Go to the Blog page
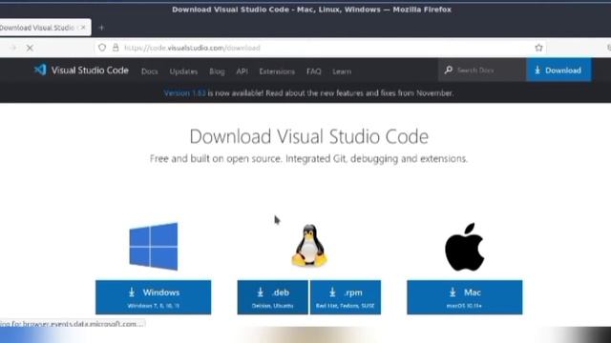This screenshot has height=343, width=611. (217, 71)
